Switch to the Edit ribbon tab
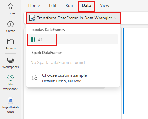The image size is (148, 119). point(53,5)
